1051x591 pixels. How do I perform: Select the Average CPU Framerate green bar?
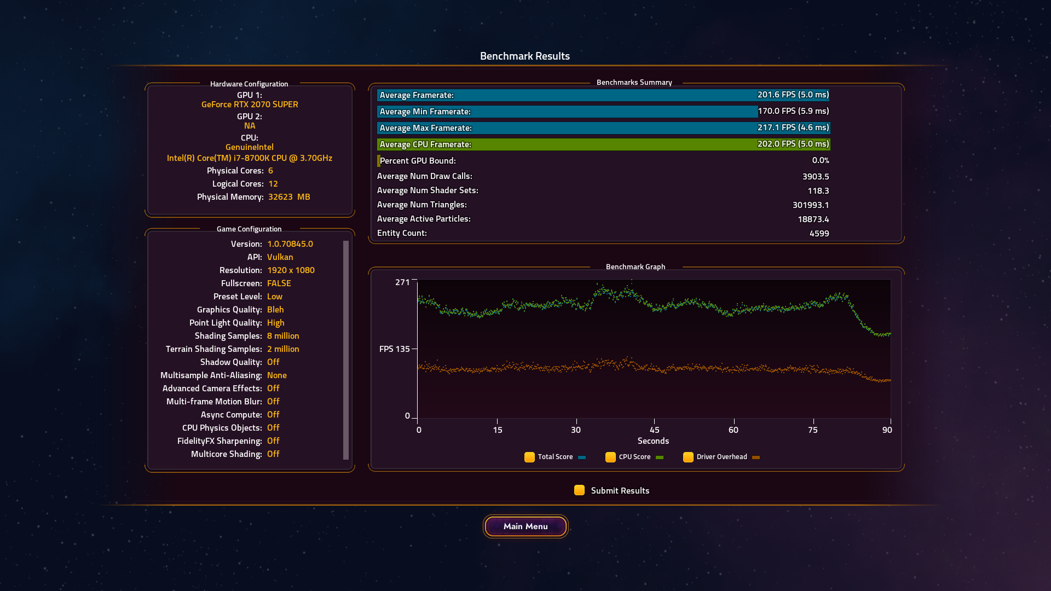[x=602, y=144]
